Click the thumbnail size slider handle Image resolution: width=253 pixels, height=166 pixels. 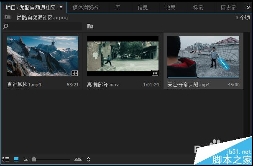[34, 159]
